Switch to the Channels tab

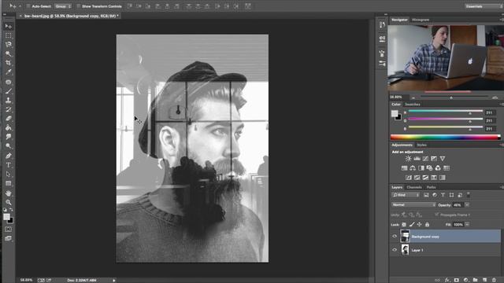pyautogui.click(x=414, y=187)
